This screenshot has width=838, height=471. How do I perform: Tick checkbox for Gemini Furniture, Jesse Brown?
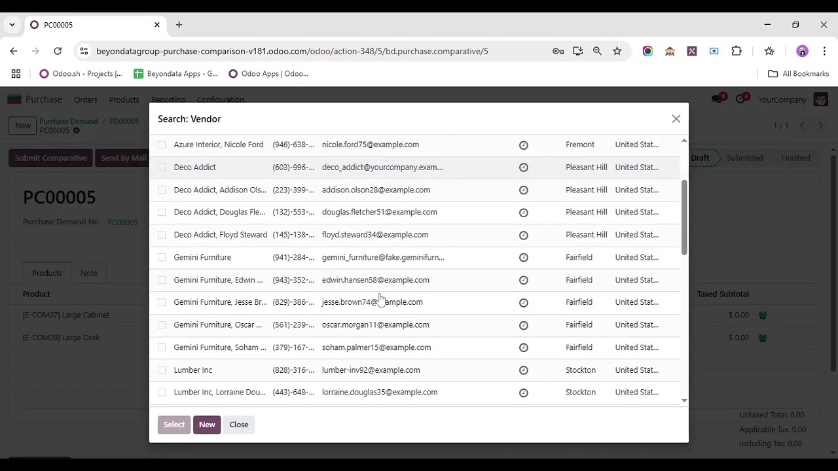click(x=162, y=302)
